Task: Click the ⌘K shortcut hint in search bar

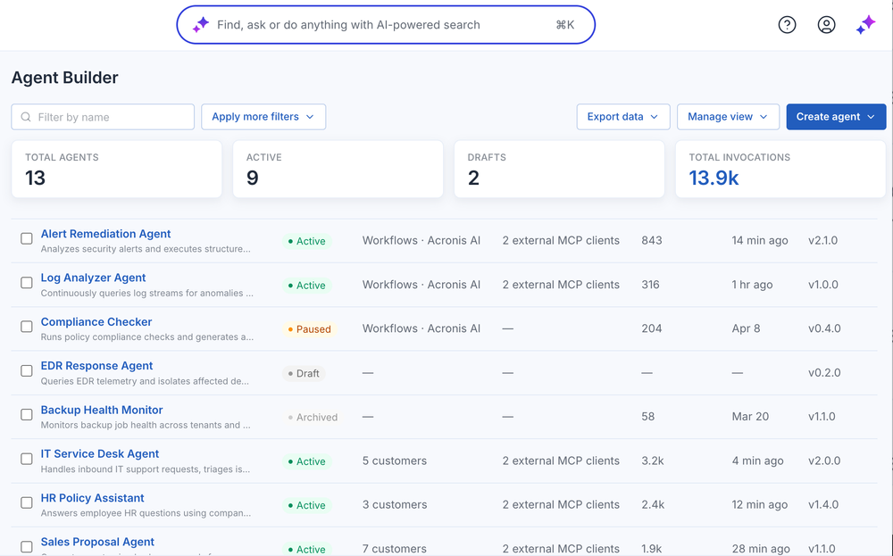Action: (565, 24)
